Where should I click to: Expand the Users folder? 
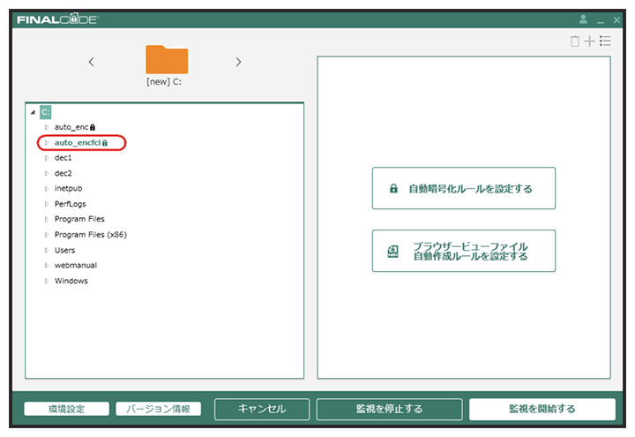click(x=46, y=250)
